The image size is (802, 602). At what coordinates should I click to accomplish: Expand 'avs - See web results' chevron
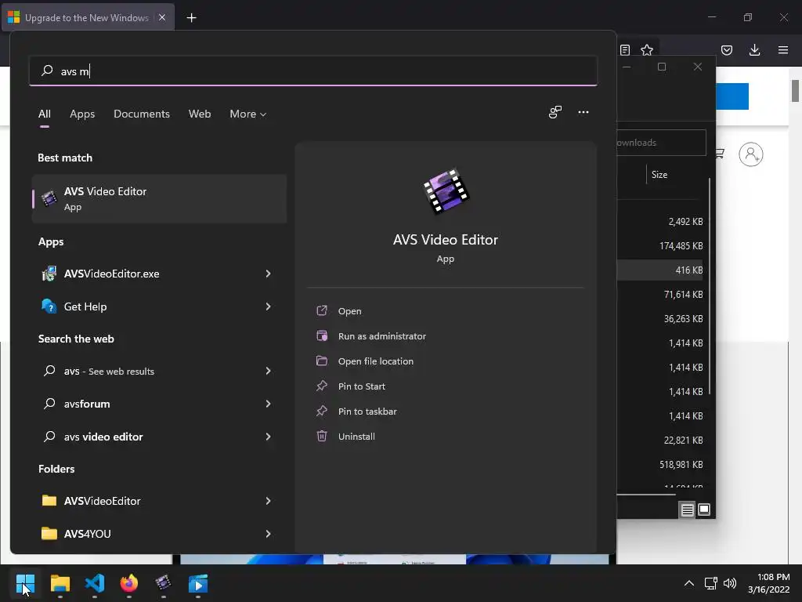[268, 371]
